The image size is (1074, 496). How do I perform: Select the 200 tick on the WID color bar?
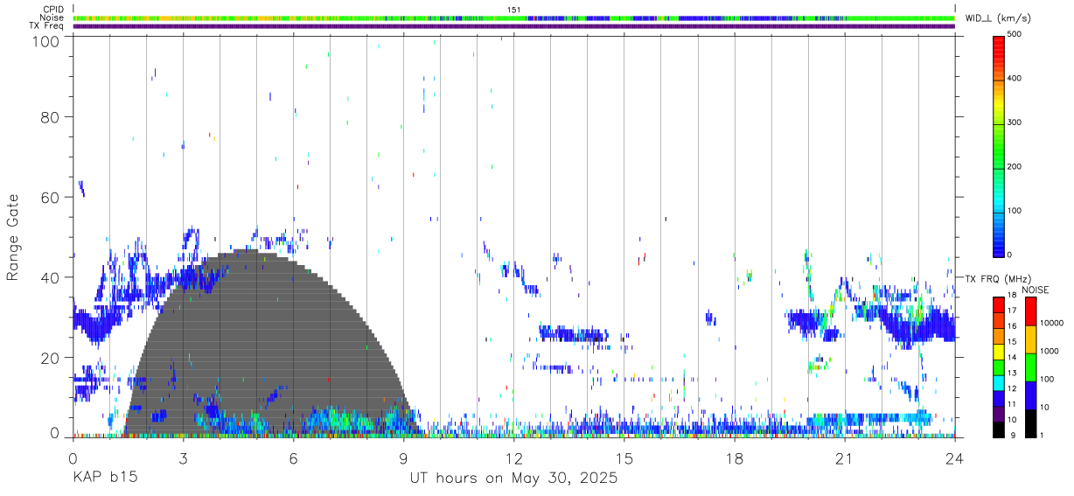tap(1015, 166)
